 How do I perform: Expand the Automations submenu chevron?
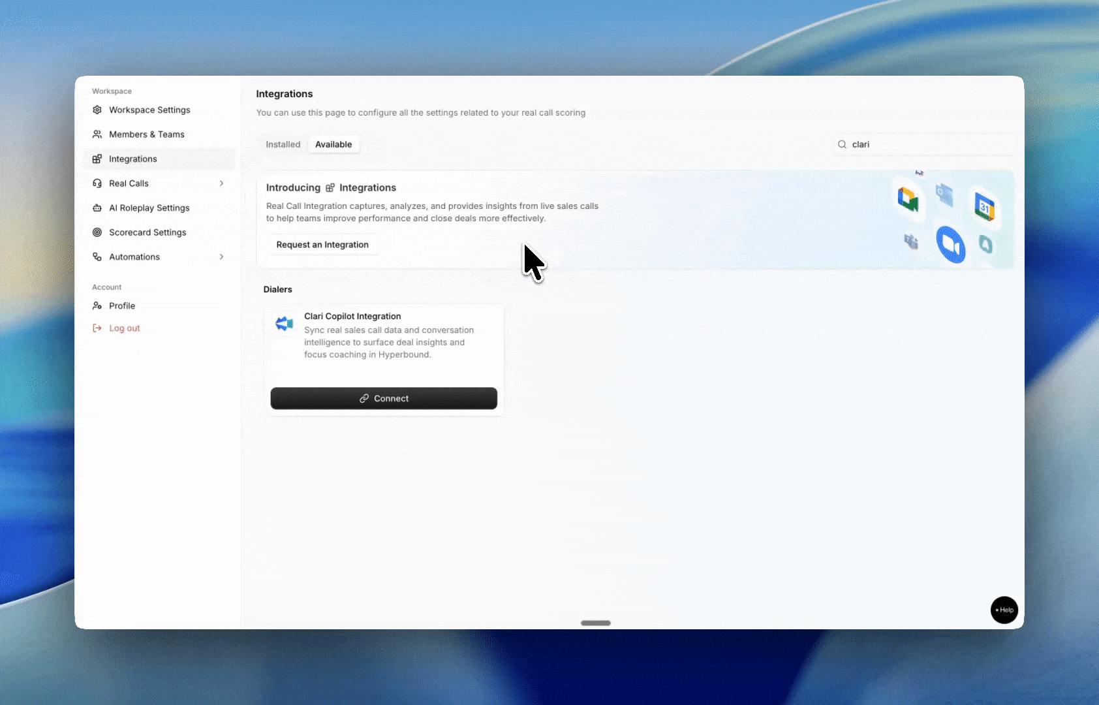click(222, 257)
